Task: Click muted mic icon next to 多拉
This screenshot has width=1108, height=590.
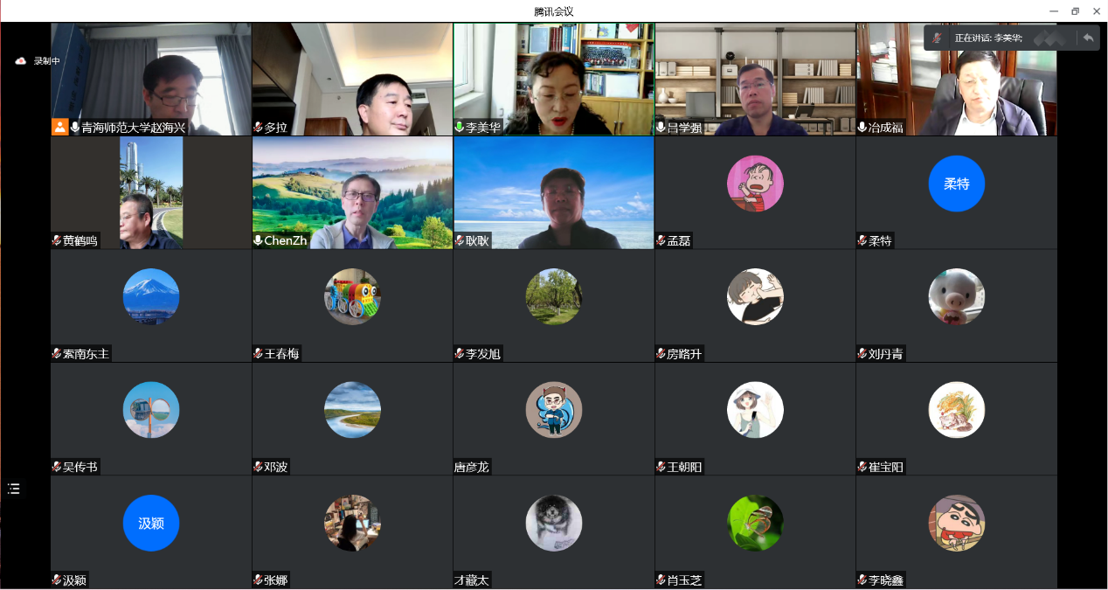Action: tap(259, 128)
